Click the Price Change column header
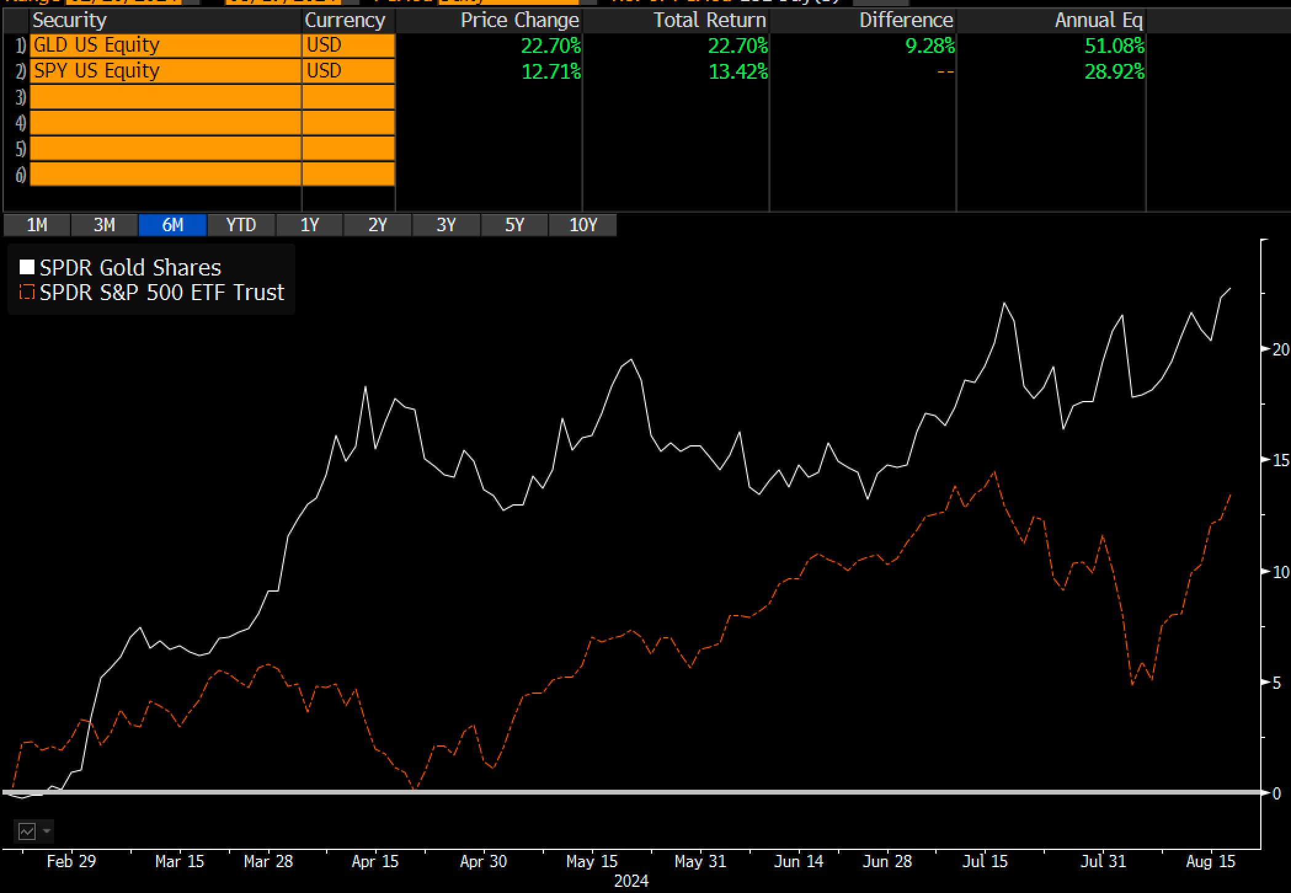 point(519,20)
